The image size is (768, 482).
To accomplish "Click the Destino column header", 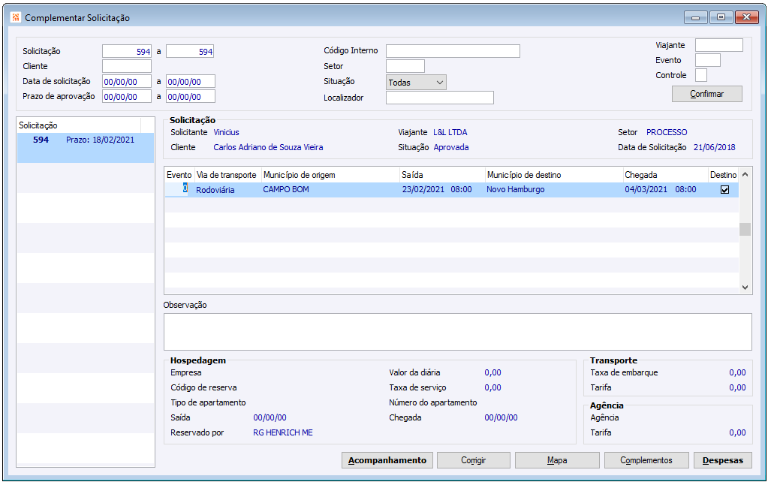I will 724,175.
